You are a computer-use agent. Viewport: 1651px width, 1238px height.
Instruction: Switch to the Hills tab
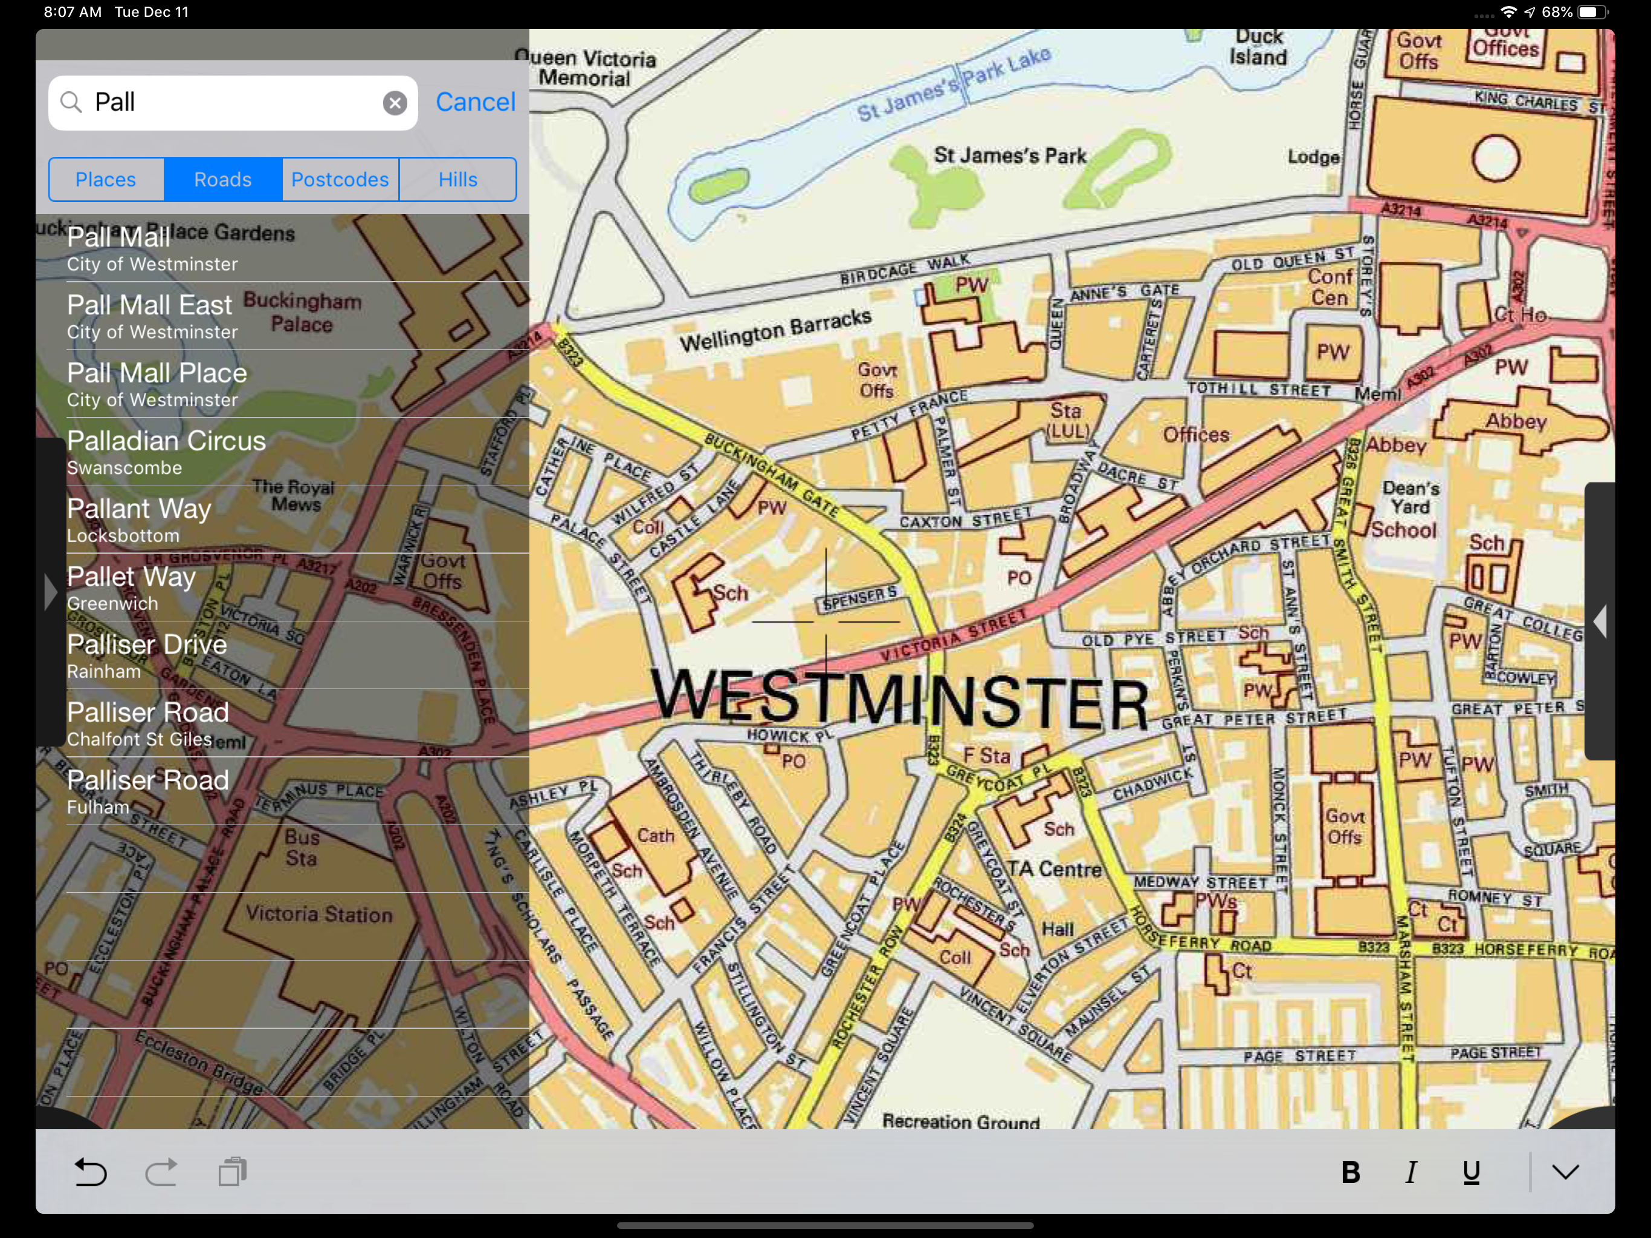coord(458,179)
